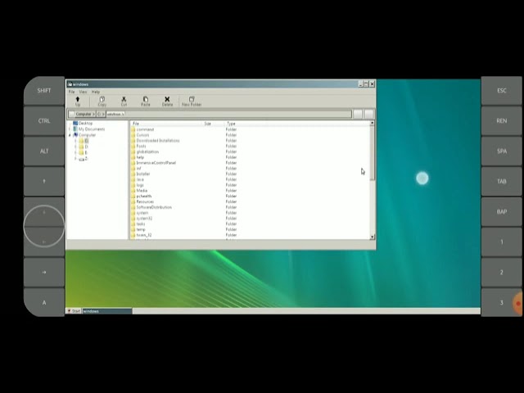Toggle the SHIFT overlay key
The image size is (524, 393).
[x=44, y=91]
